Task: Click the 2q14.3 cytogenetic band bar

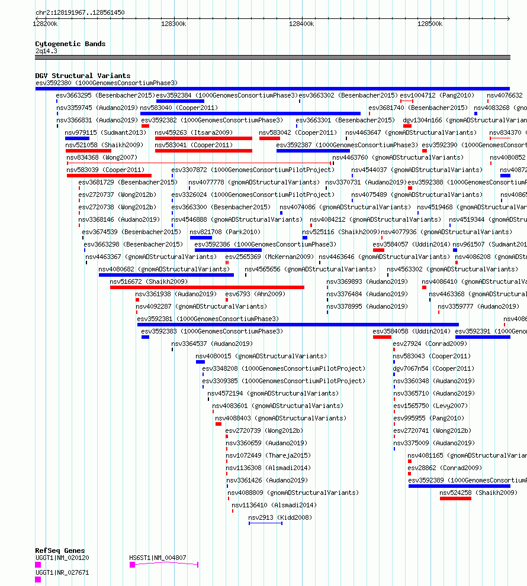Action: point(272,57)
